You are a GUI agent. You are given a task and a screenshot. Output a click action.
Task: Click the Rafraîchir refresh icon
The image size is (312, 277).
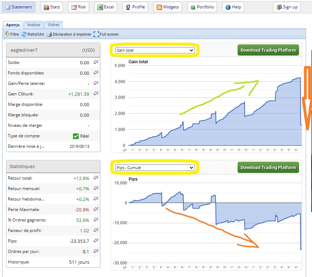click(x=24, y=34)
